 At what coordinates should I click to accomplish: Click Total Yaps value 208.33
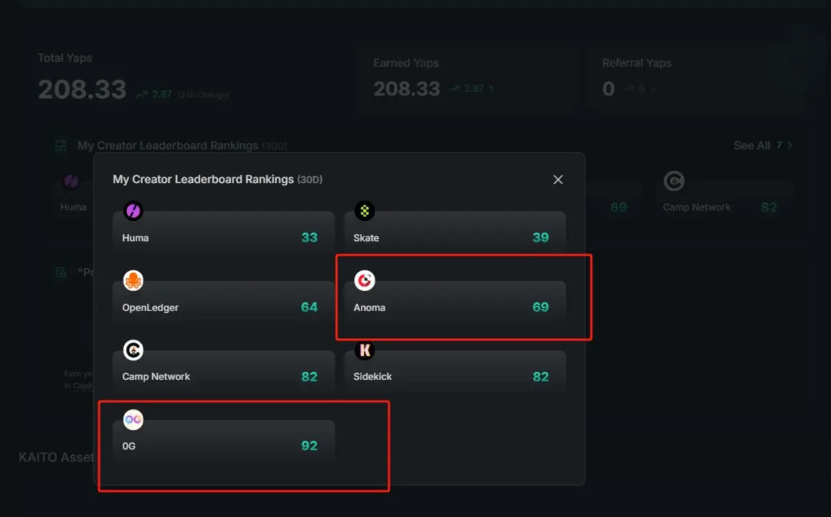click(x=82, y=90)
